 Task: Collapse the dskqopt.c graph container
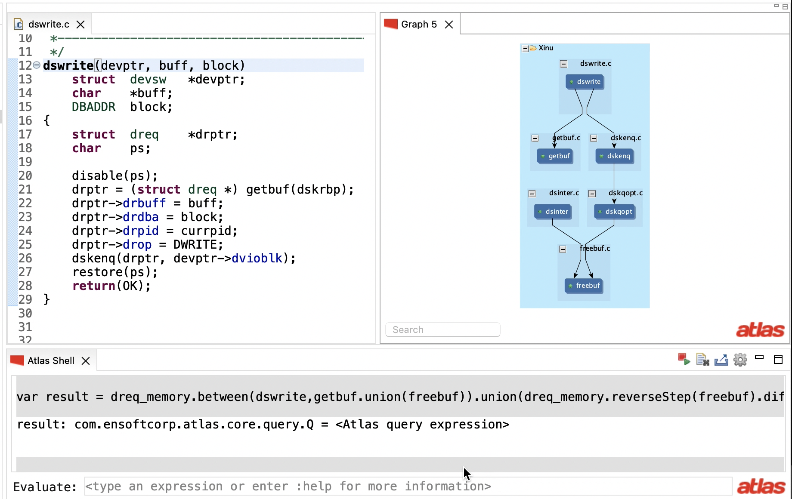[x=592, y=194]
